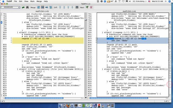Click line 800 elseif regexp in left pane
173x108 pixels.
click(x=35, y=32)
